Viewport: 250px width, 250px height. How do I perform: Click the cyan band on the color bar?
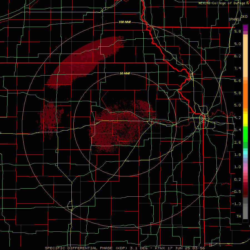pyautogui.click(x=245, y=152)
